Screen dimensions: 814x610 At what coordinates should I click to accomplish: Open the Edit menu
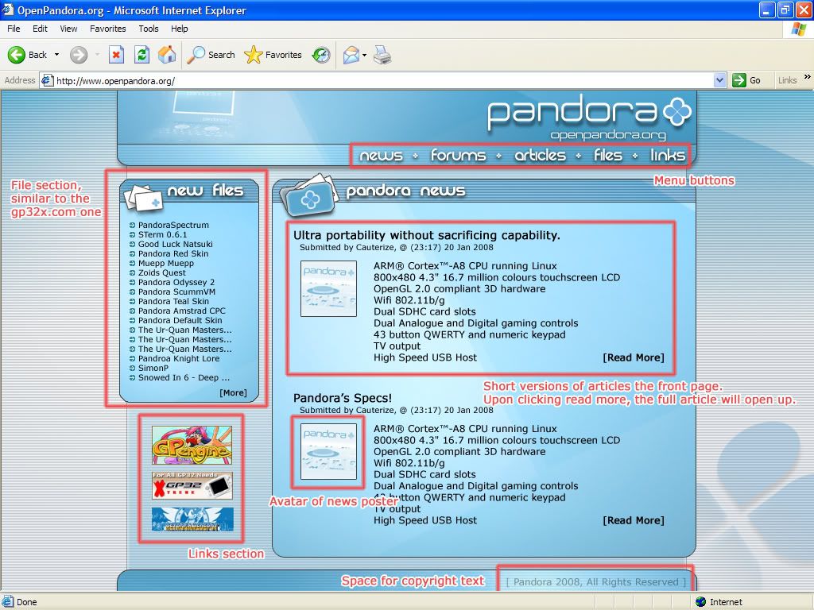(x=40, y=29)
